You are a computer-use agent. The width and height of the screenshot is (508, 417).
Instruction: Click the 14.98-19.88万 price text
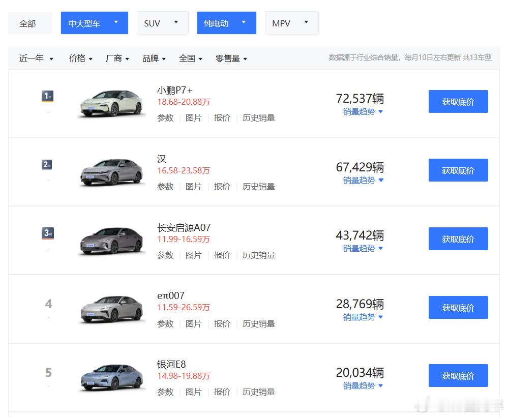(184, 376)
